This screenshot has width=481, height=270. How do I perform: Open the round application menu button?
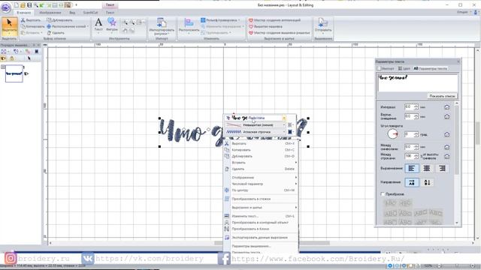6,7
